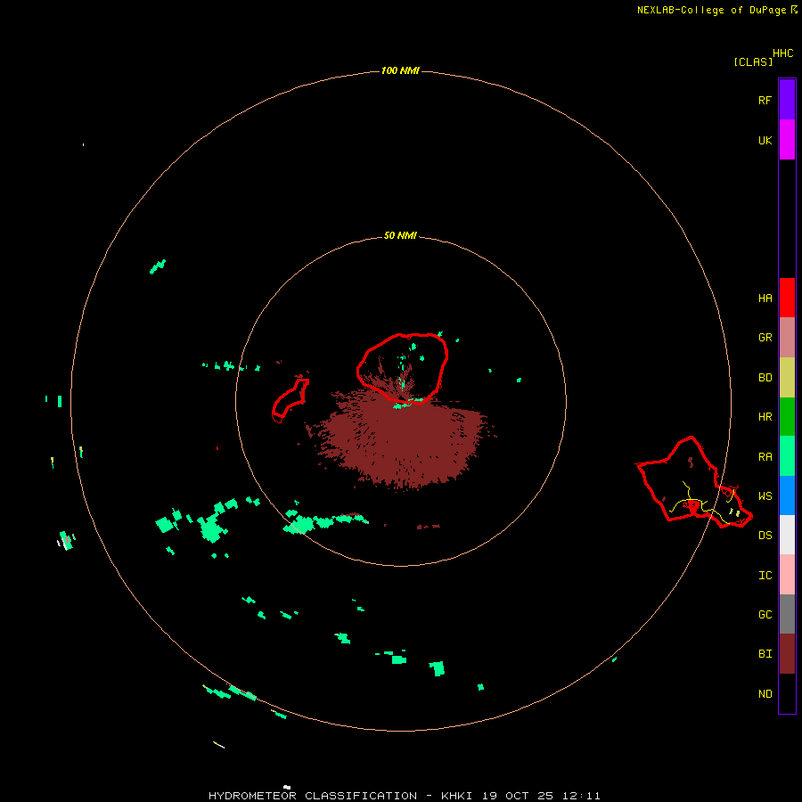Click the UK legend label
802x802 pixels.
(765, 140)
